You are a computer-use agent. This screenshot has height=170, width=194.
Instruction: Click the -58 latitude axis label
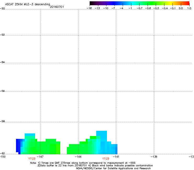(x=2, y=121)
